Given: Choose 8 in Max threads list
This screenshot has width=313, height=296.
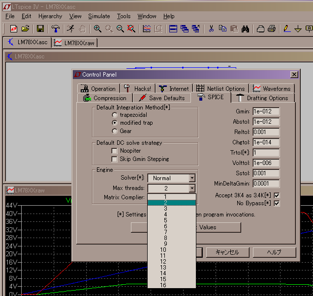Looking at the screenshot, I should tap(171, 238).
